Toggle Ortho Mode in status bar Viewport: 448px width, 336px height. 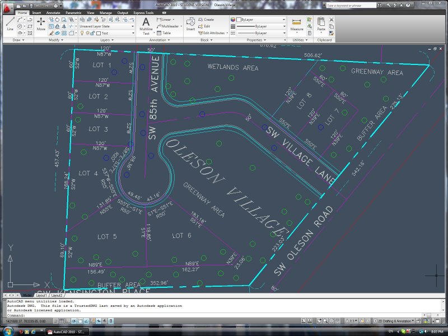tap(68, 321)
